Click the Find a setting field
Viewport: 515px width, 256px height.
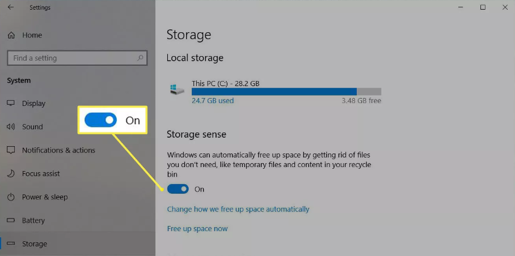coord(77,58)
